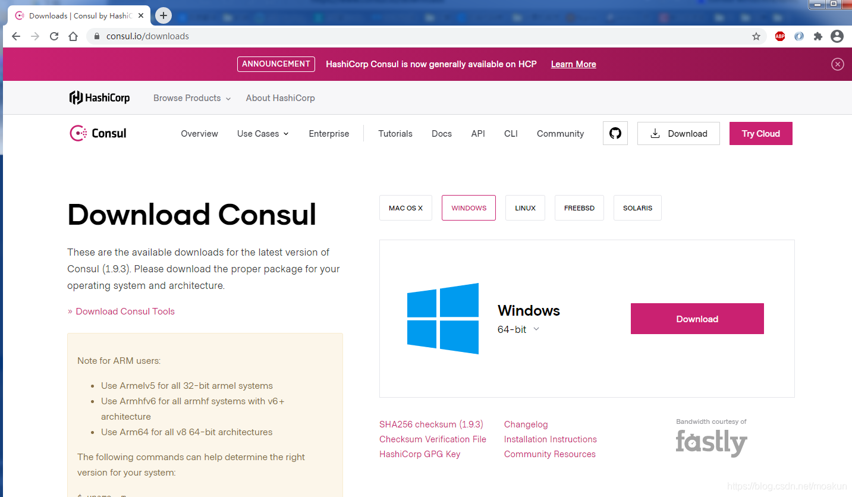The image size is (852, 497).
Task: Click the Download Consul heading
Action: (x=191, y=214)
